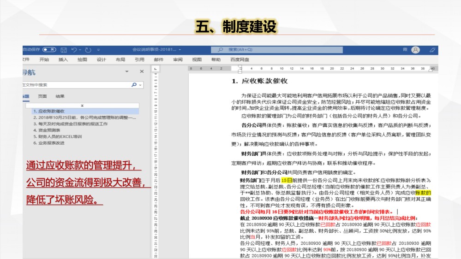
Task: Open the 文件 menu tab
Action: point(26,59)
